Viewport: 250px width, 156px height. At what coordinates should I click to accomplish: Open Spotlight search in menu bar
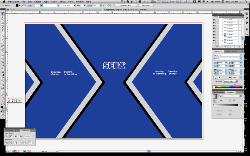click(246, 2)
